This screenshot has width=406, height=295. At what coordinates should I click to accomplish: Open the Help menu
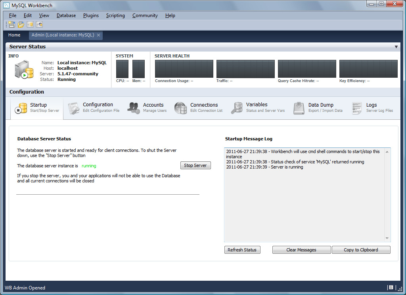point(170,15)
